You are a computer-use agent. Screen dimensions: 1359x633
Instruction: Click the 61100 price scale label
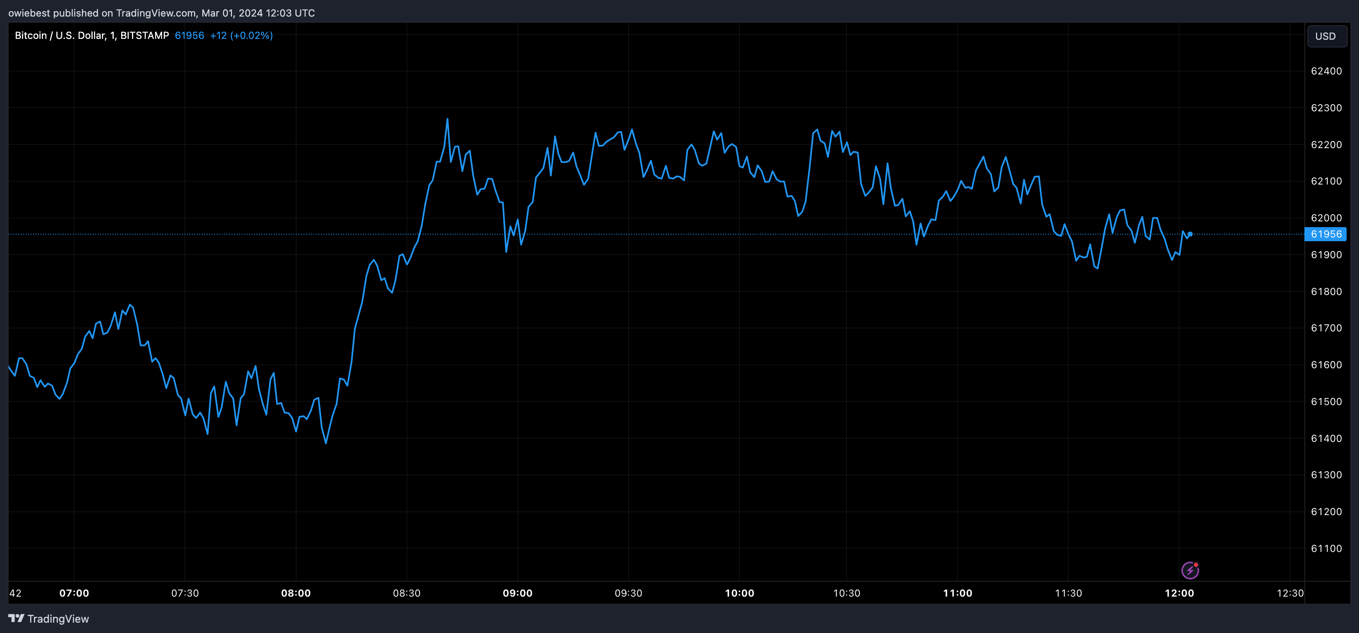pyautogui.click(x=1326, y=549)
